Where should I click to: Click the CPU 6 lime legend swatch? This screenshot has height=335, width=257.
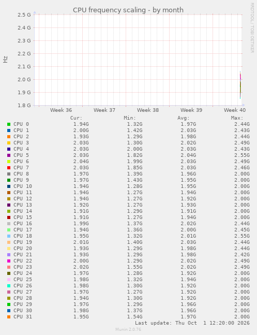9,162
